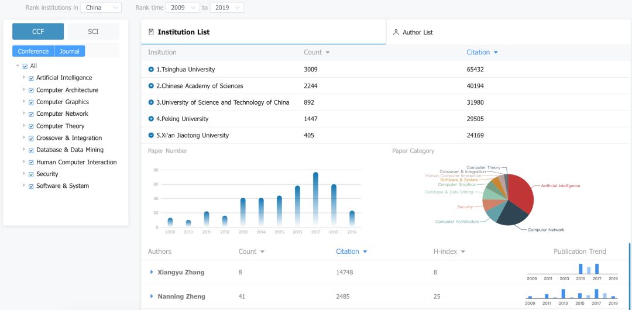Uncheck Computer Architecture checkbox
632x310 pixels.
tap(31, 90)
